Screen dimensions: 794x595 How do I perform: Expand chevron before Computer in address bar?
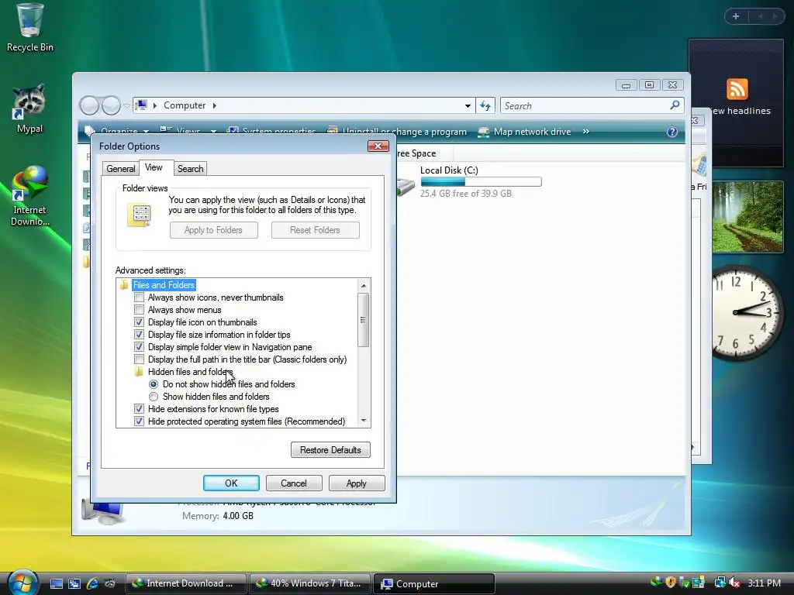tap(155, 105)
